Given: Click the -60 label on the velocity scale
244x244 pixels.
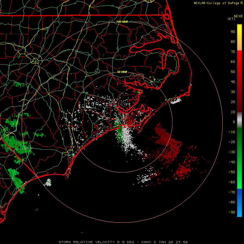Looking at the screenshot, I should tap(232, 182).
